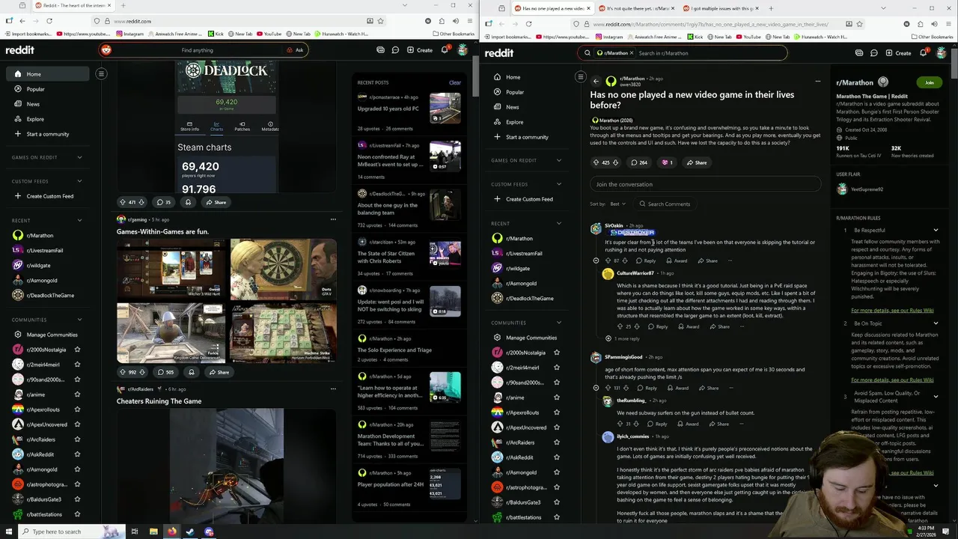Share the 'Has no one played' post
Viewport: 958px width, 539px height.
point(696,162)
